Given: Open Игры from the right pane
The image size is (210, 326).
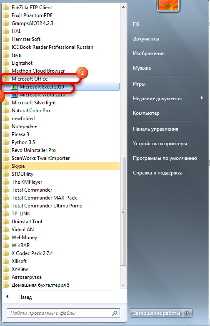Looking at the screenshot, I should pos(139,84).
